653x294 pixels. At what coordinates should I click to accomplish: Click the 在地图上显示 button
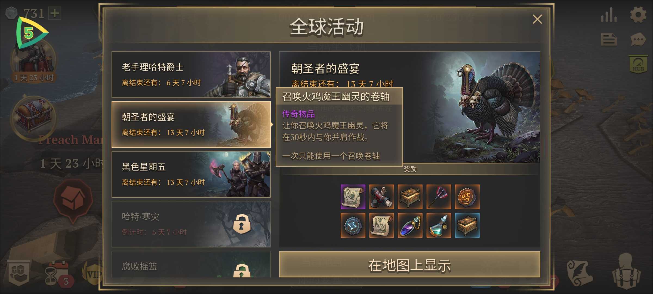coord(409,264)
